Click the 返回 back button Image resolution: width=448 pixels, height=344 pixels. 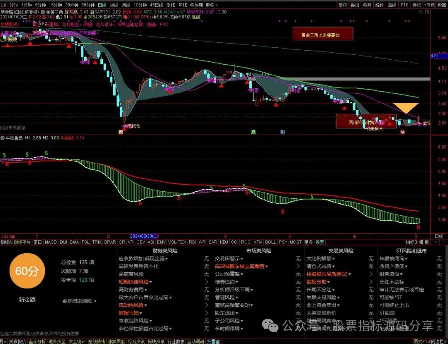[442, 5]
